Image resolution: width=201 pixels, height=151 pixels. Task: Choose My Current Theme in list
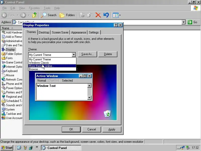[x=52, y=59]
